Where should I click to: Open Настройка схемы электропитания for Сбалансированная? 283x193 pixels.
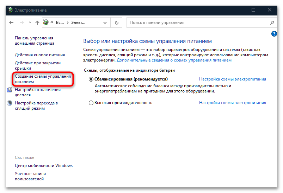click(x=232, y=79)
